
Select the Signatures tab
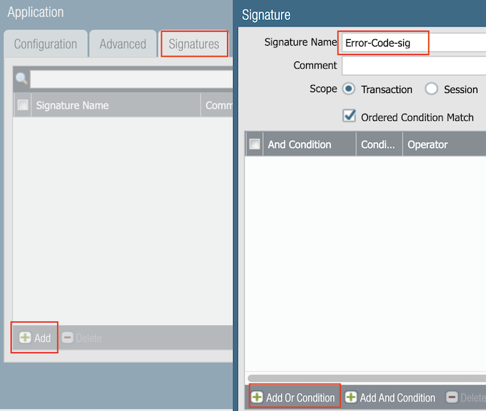pos(194,44)
